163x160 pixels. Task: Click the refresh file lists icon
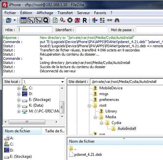click(55, 20)
